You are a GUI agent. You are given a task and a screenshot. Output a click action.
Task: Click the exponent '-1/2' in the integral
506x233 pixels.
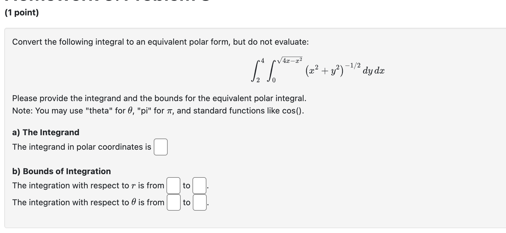pos(353,65)
